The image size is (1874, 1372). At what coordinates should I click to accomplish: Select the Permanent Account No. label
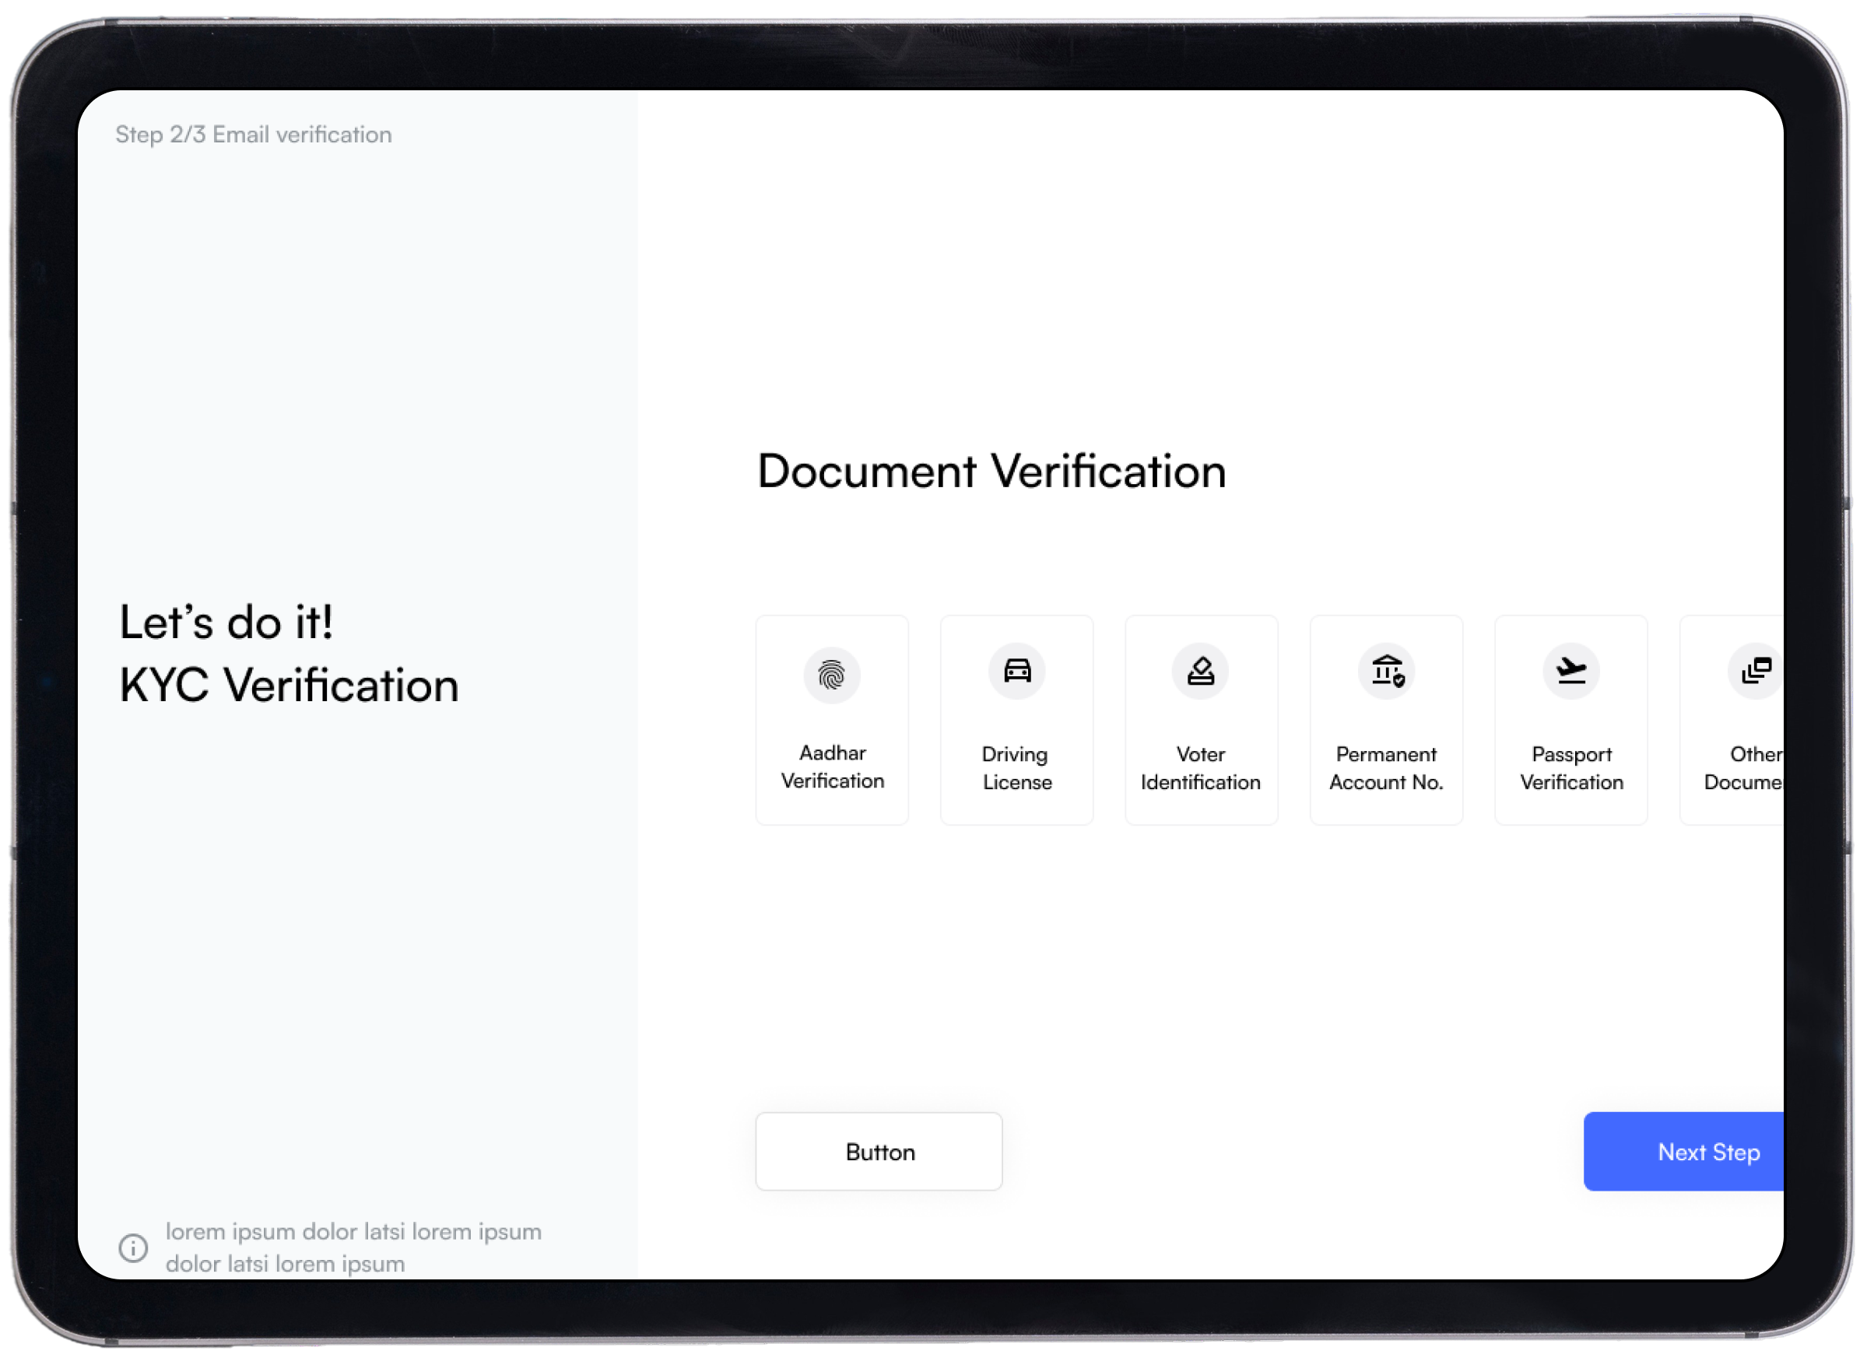click(x=1386, y=768)
